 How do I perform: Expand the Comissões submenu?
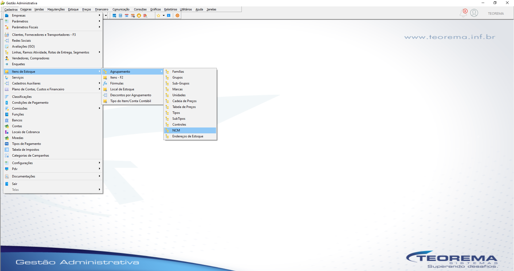click(x=53, y=109)
